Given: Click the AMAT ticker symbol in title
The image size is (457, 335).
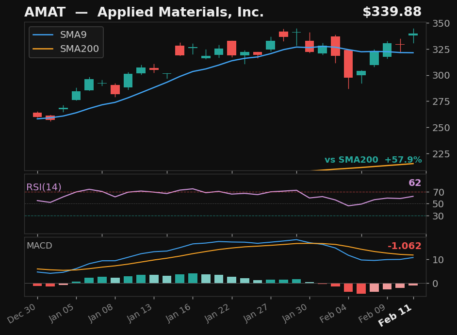Looking at the screenshot, I should (x=45, y=12).
